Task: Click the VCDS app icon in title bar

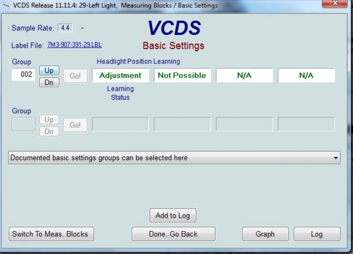Action: pyautogui.click(x=6, y=5)
